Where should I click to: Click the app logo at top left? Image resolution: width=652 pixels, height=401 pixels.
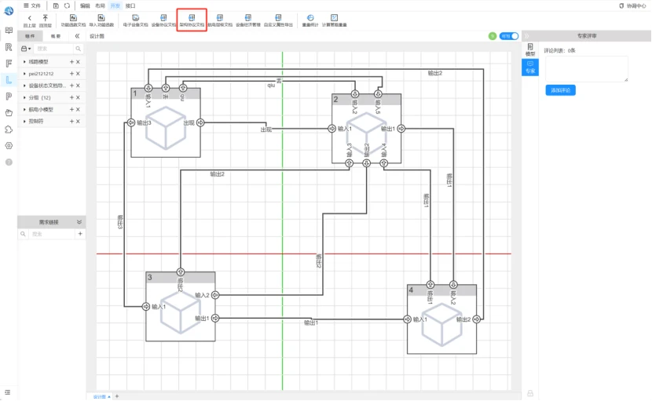(x=9, y=11)
